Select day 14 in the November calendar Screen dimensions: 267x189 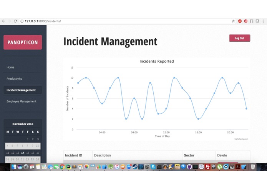point(23,153)
